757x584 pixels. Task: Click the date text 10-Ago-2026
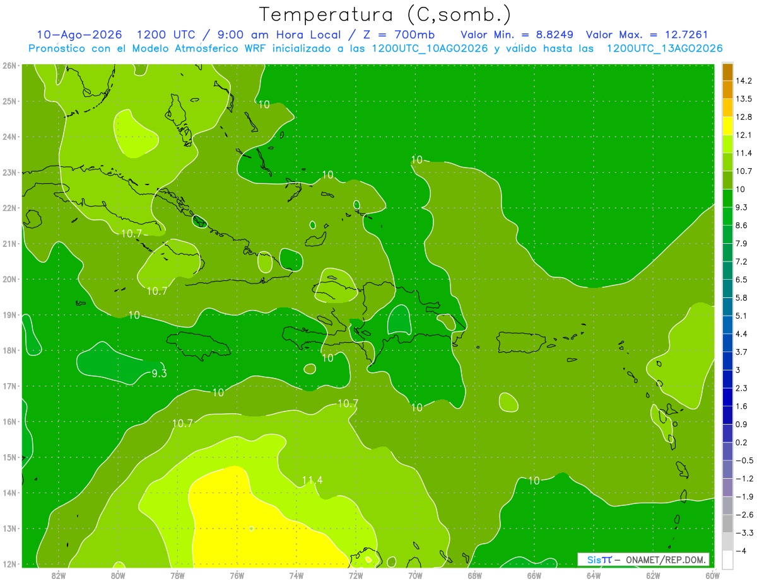[x=79, y=35]
